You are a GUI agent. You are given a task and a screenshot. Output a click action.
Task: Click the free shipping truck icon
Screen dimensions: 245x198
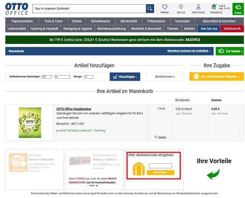click(18, 163)
